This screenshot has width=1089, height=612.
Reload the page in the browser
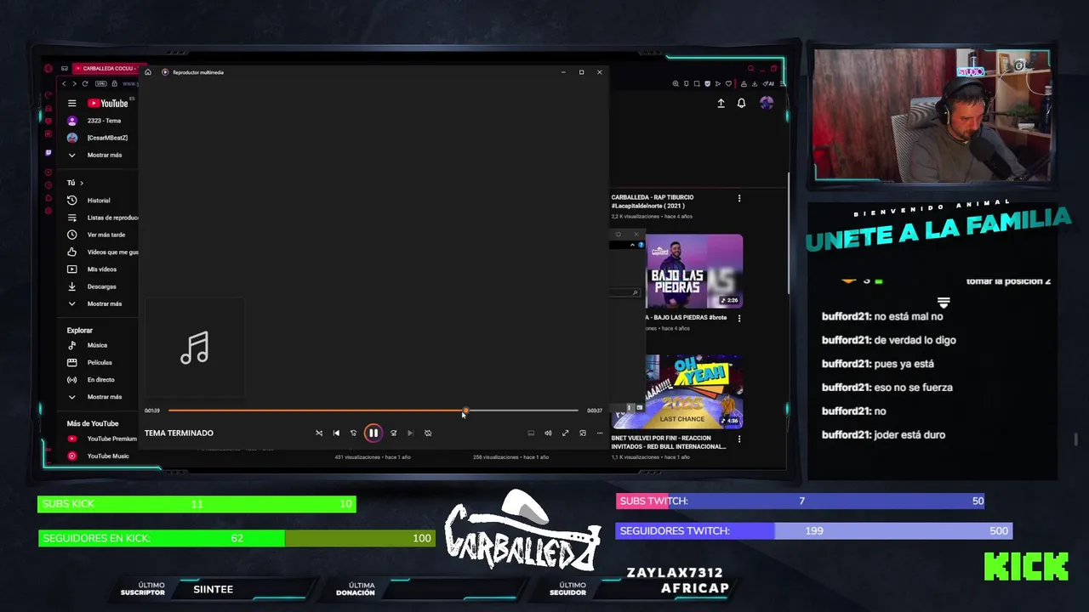(85, 83)
